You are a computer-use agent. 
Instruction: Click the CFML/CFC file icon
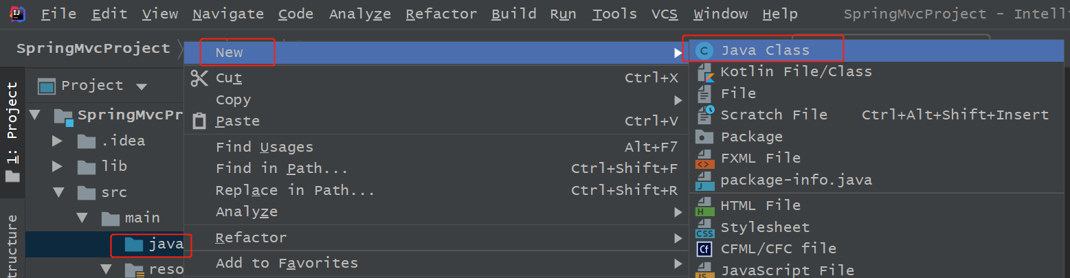point(705,248)
